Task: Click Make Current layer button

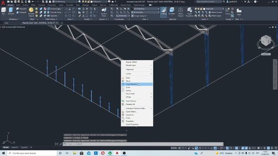Action: point(215,12)
